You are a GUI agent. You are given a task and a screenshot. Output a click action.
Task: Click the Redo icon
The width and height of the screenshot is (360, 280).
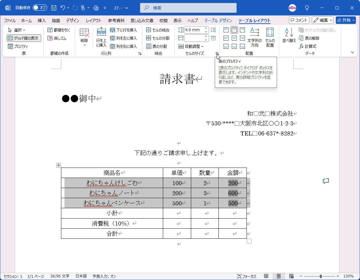[75, 8]
